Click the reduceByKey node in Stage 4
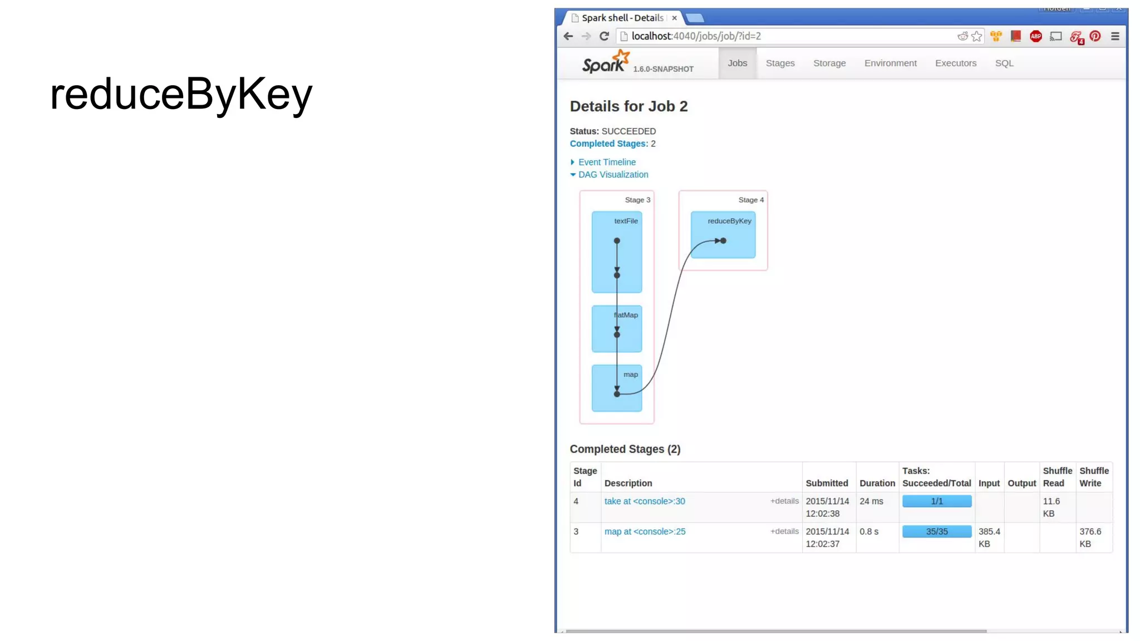 click(723, 235)
